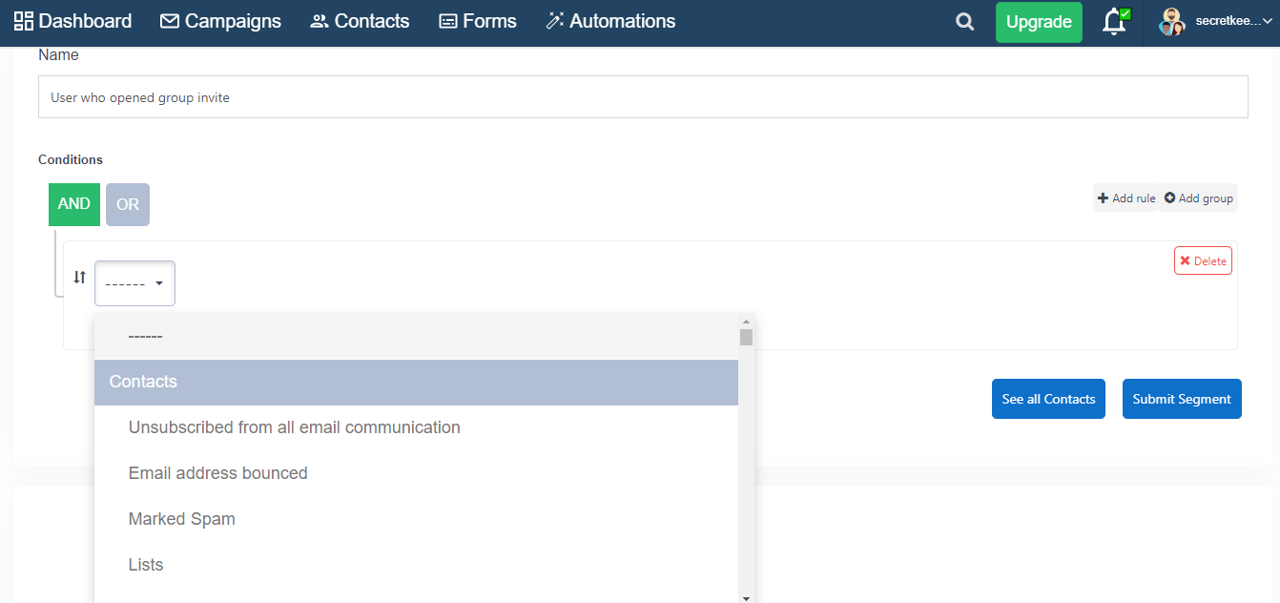Viewport: 1280px width, 603px height.
Task: Open the Contacts navigation item
Action: tap(360, 21)
